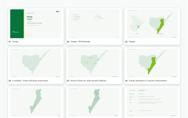Open thumbnail of Aracaju map with neighborhood names
Image resolution: width=188 pixels, height=118 pixels.
pos(94,102)
